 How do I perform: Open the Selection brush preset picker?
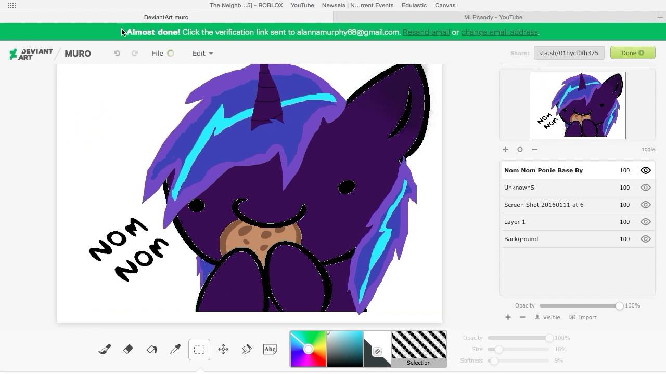(x=419, y=349)
